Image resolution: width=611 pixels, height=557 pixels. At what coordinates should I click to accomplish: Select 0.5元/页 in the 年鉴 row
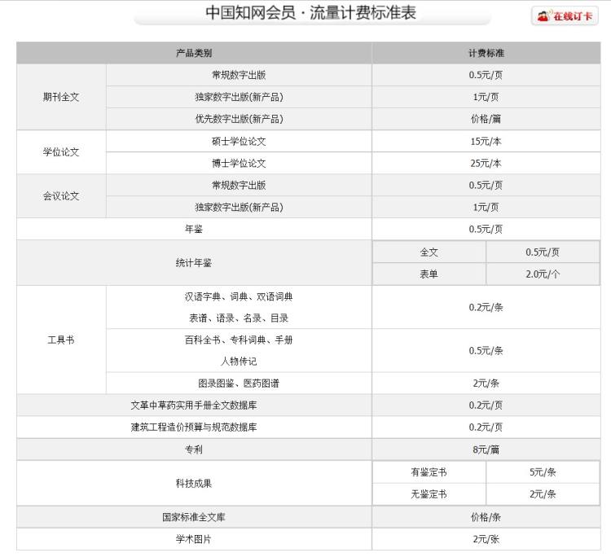[x=486, y=229]
